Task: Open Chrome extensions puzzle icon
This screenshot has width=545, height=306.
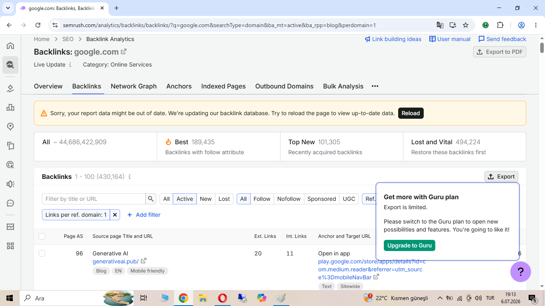Action: [500, 25]
